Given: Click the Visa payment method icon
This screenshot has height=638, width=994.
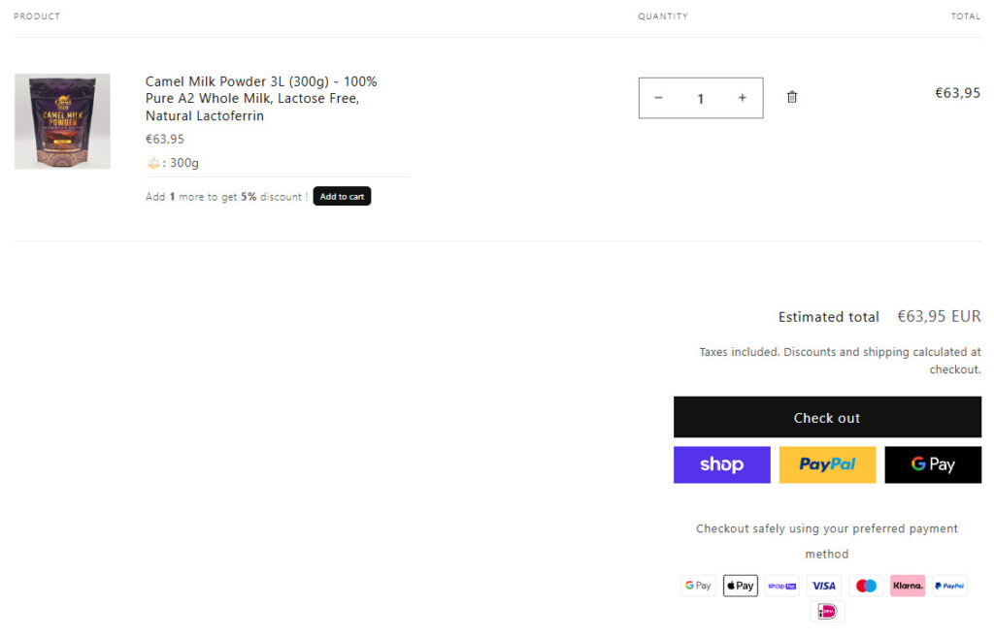Looking at the screenshot, I should 824,586.
